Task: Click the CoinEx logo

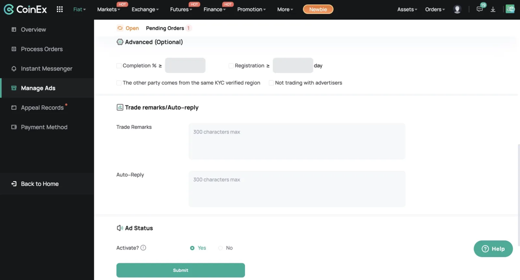Action: click(25, 9)
